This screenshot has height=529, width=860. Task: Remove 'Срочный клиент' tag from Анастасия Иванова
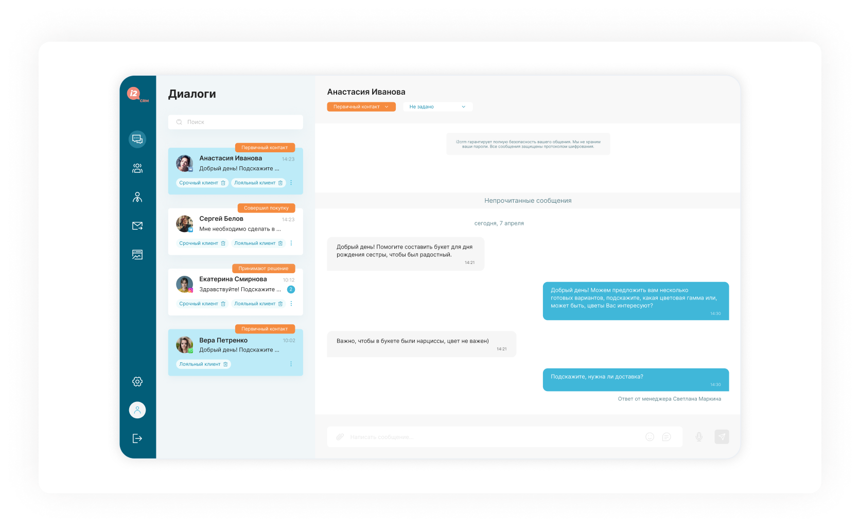click(x=223, y=183)
